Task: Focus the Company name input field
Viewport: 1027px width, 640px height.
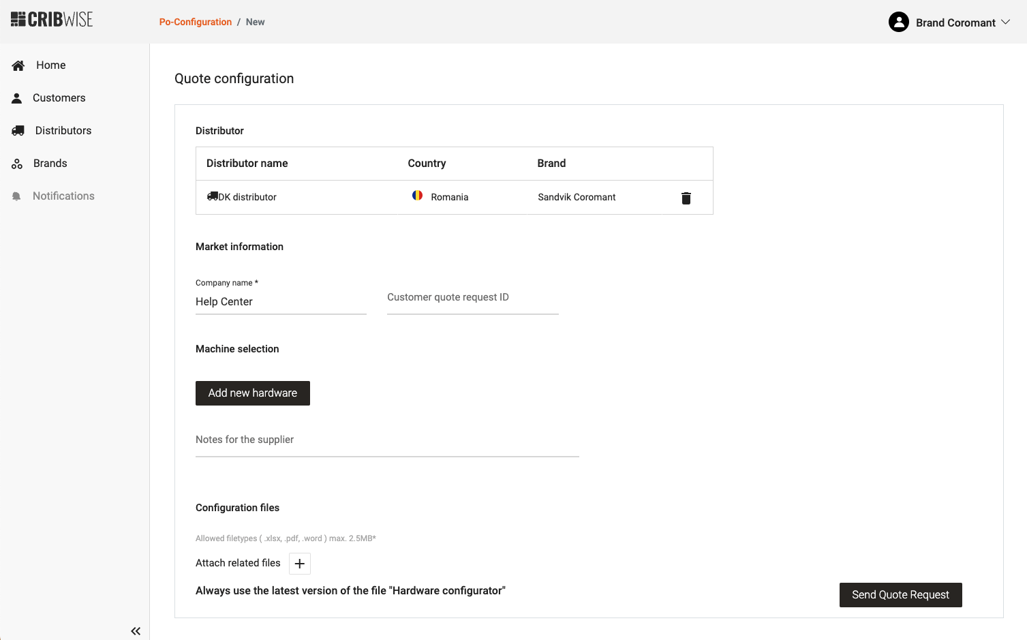Action: (x=281, y=302)
